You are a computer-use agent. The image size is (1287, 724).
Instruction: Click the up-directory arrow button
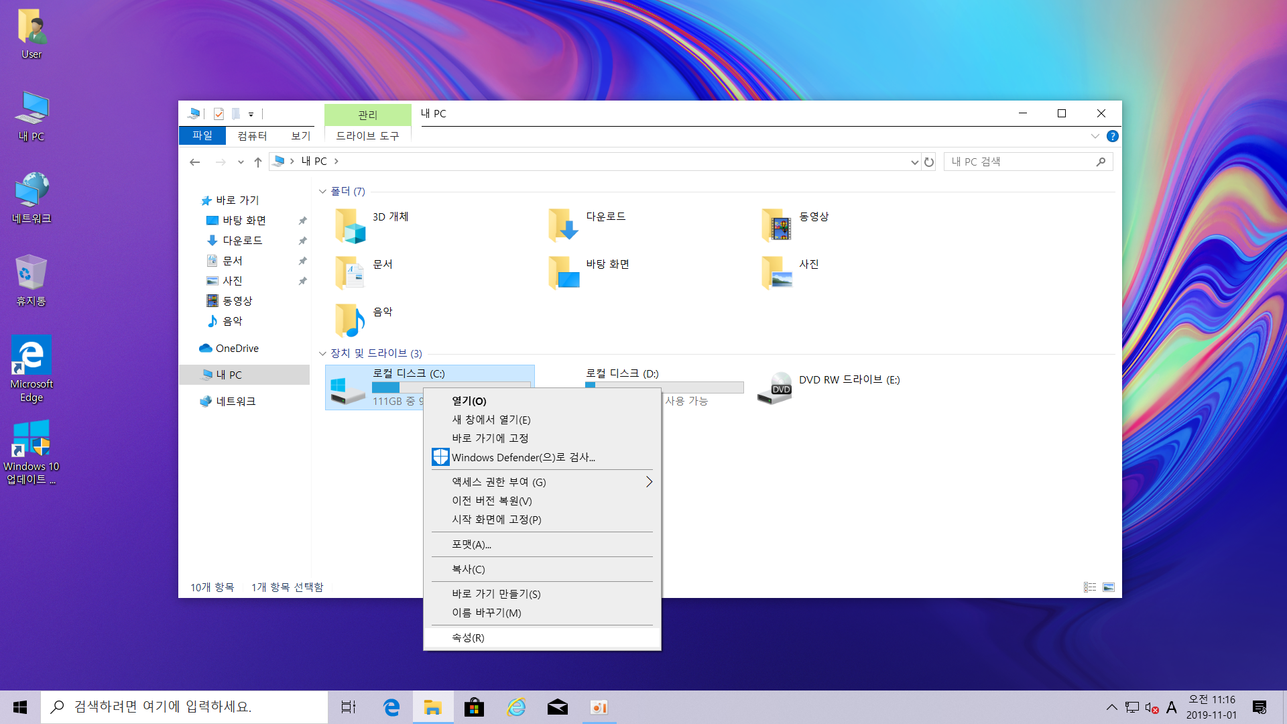coord(258,162)
